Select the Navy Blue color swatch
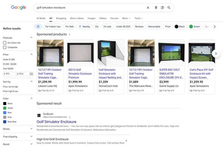Image resolution: width=223 pixels, height=147 pixels. point(5,122)
